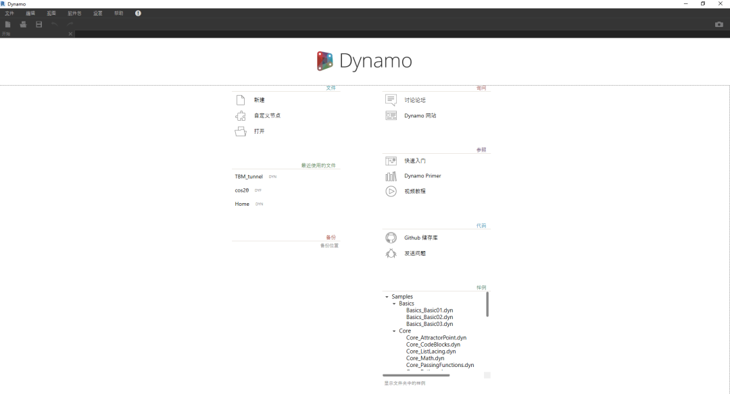The image size is (730, 394).
Task: Open the 快速入门 link
Action: (x=415, y=161)
